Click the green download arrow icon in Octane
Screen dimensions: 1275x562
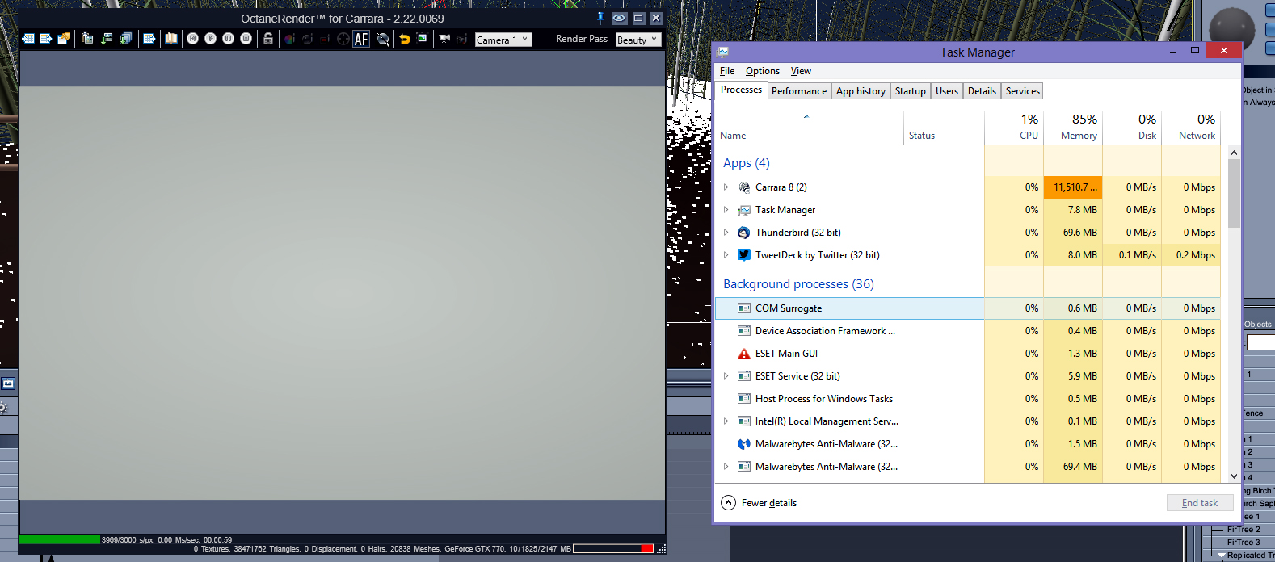[x=107, y=39]
